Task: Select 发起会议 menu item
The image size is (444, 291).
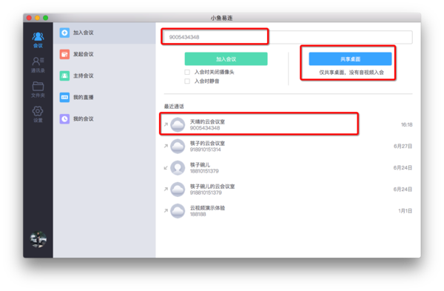Action: pyautogui.click(x=104, y=54)
